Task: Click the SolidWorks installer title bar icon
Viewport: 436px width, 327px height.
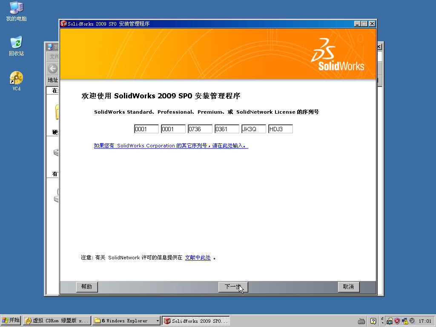Action: point(64,24)
